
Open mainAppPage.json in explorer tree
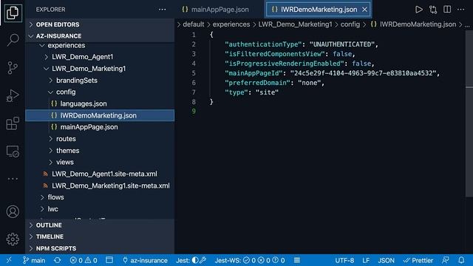89,127
